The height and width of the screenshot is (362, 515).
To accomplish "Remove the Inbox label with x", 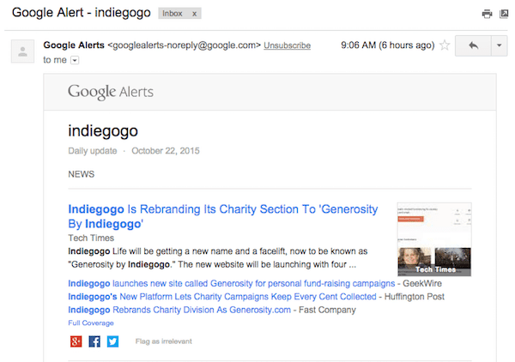I will click(194, 14).
